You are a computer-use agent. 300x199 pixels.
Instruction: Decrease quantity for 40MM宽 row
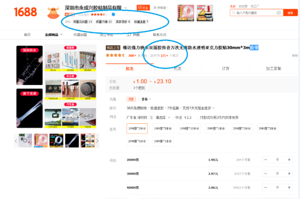[266, 187]
